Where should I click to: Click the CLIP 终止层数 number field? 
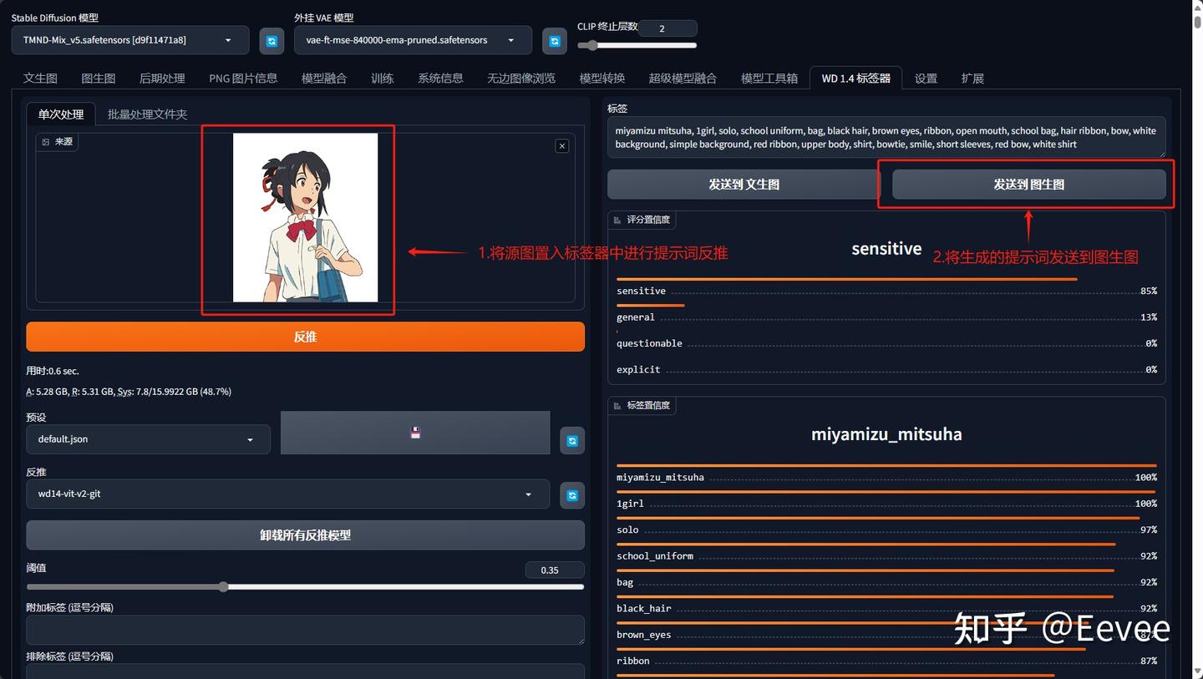(667, 28)
